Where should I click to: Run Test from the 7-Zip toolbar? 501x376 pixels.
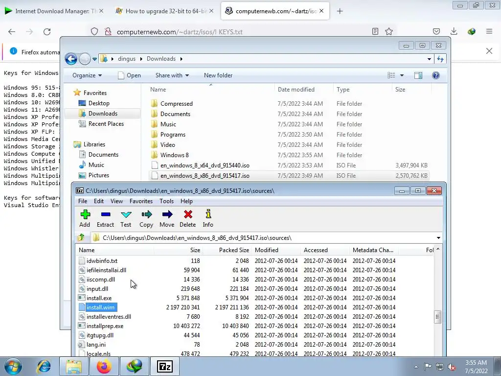pos(126,218)
